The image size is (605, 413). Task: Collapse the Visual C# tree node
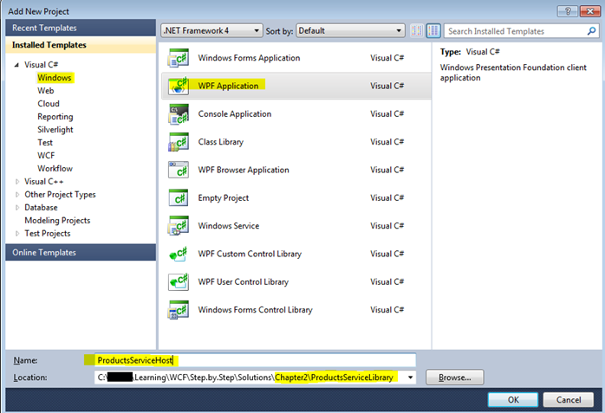[x=17, y=65]
